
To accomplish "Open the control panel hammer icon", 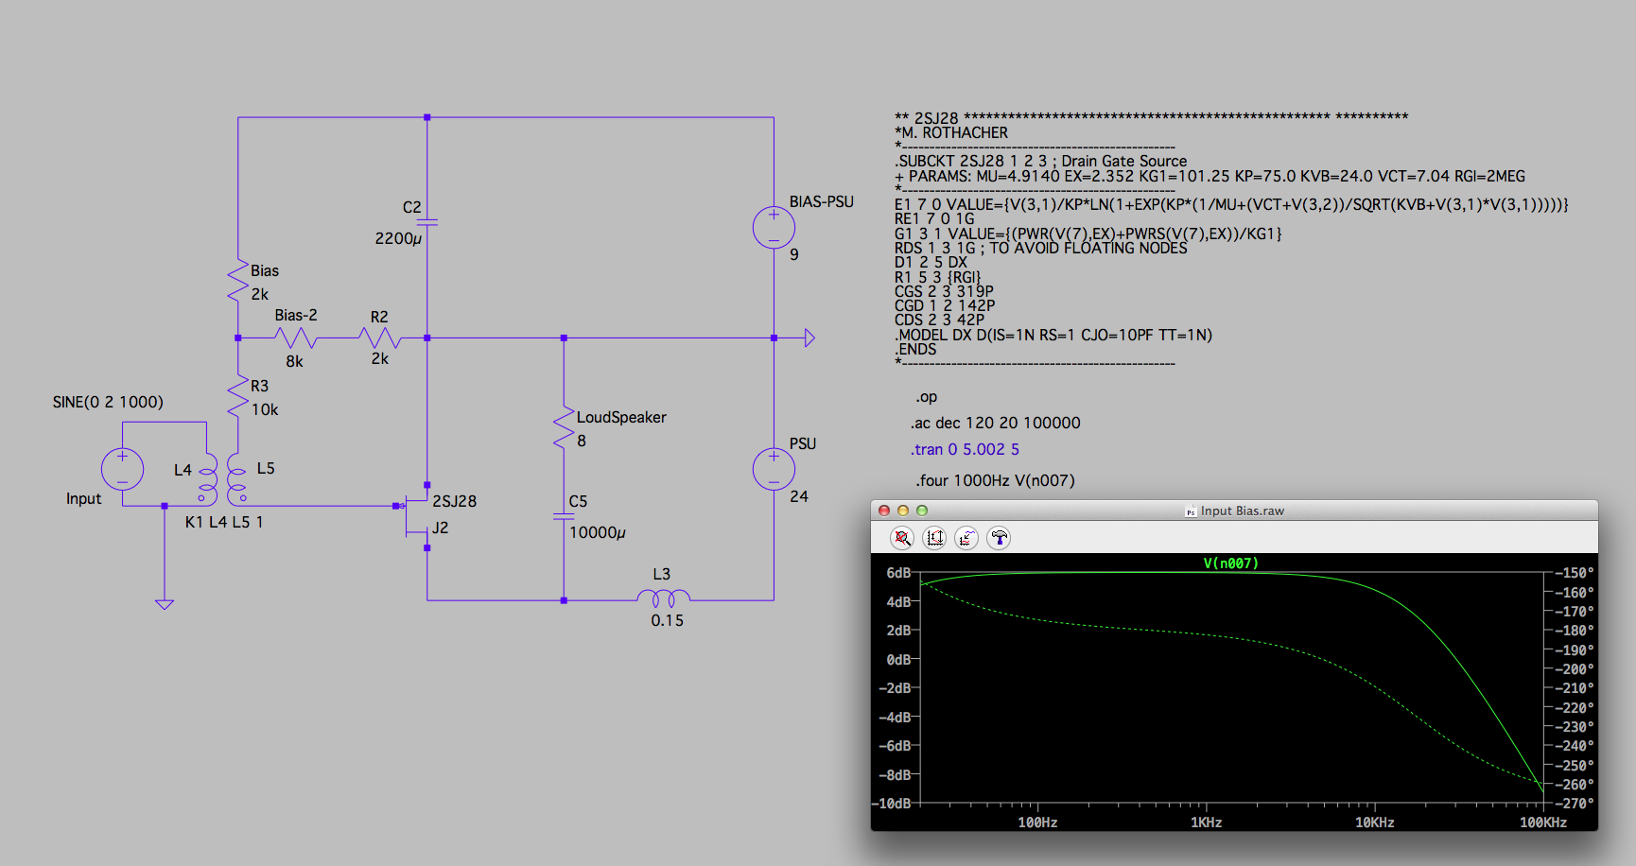I will [999, 538].
